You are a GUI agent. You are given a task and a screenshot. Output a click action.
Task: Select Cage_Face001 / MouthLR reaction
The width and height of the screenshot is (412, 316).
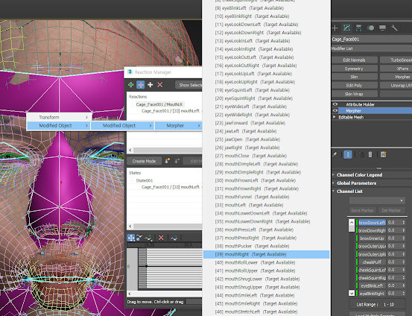(x=159, y=104)
